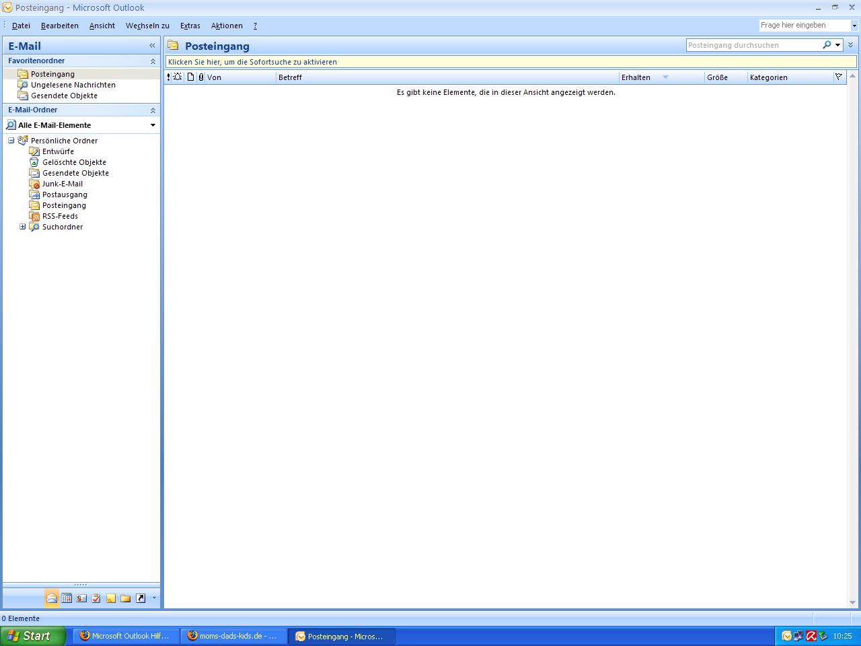This screenshot has width=861, height=646.
Task: Select the Suchordner tree item
Action: click(63, 227)
